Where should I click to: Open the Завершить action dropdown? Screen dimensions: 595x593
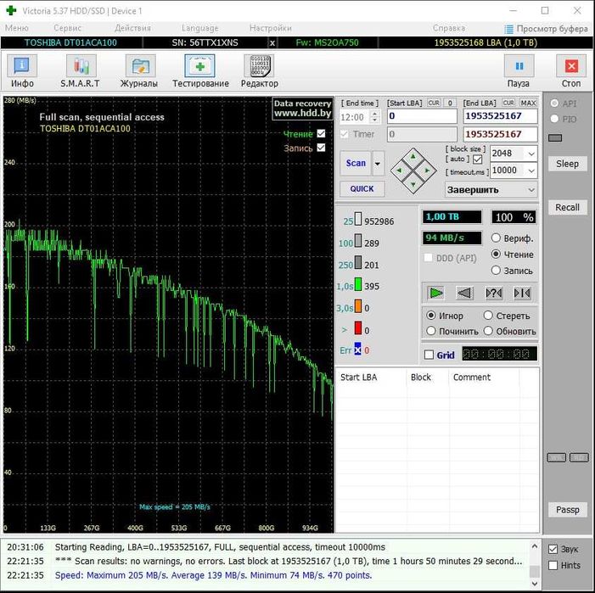click(491, 190)
